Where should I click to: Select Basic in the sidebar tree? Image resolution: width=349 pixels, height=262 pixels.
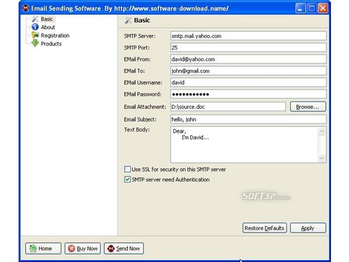pos(47,19)
